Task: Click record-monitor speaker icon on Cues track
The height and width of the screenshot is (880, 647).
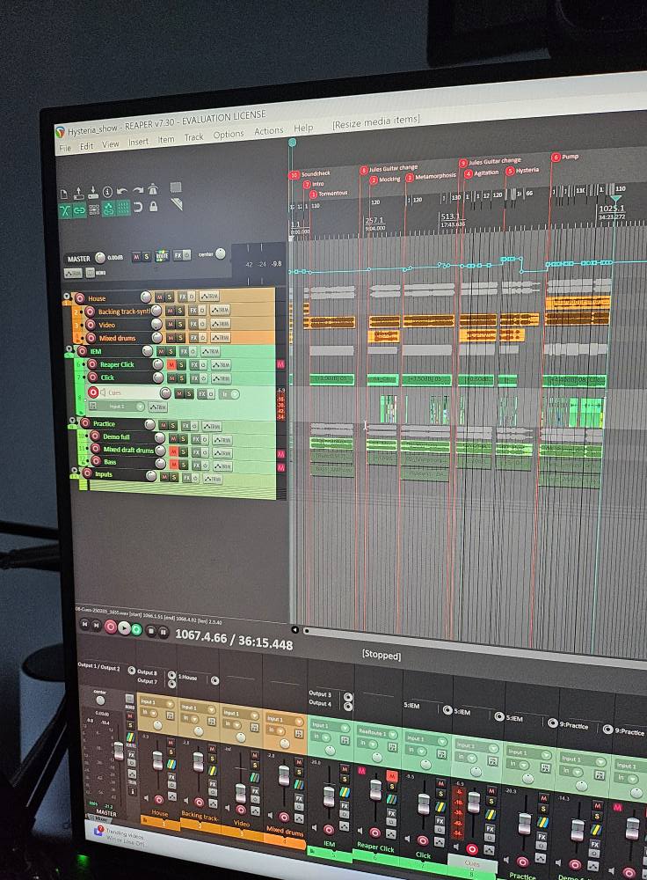Action: click(103, 392)
